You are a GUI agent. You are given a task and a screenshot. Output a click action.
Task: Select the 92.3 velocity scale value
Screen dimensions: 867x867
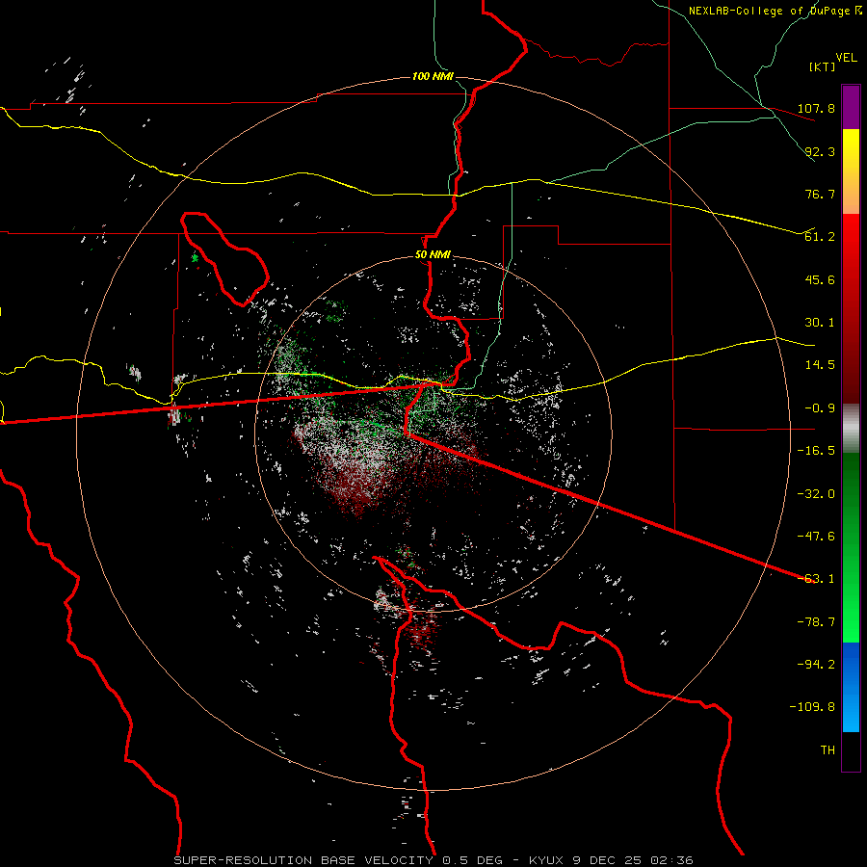820,151
